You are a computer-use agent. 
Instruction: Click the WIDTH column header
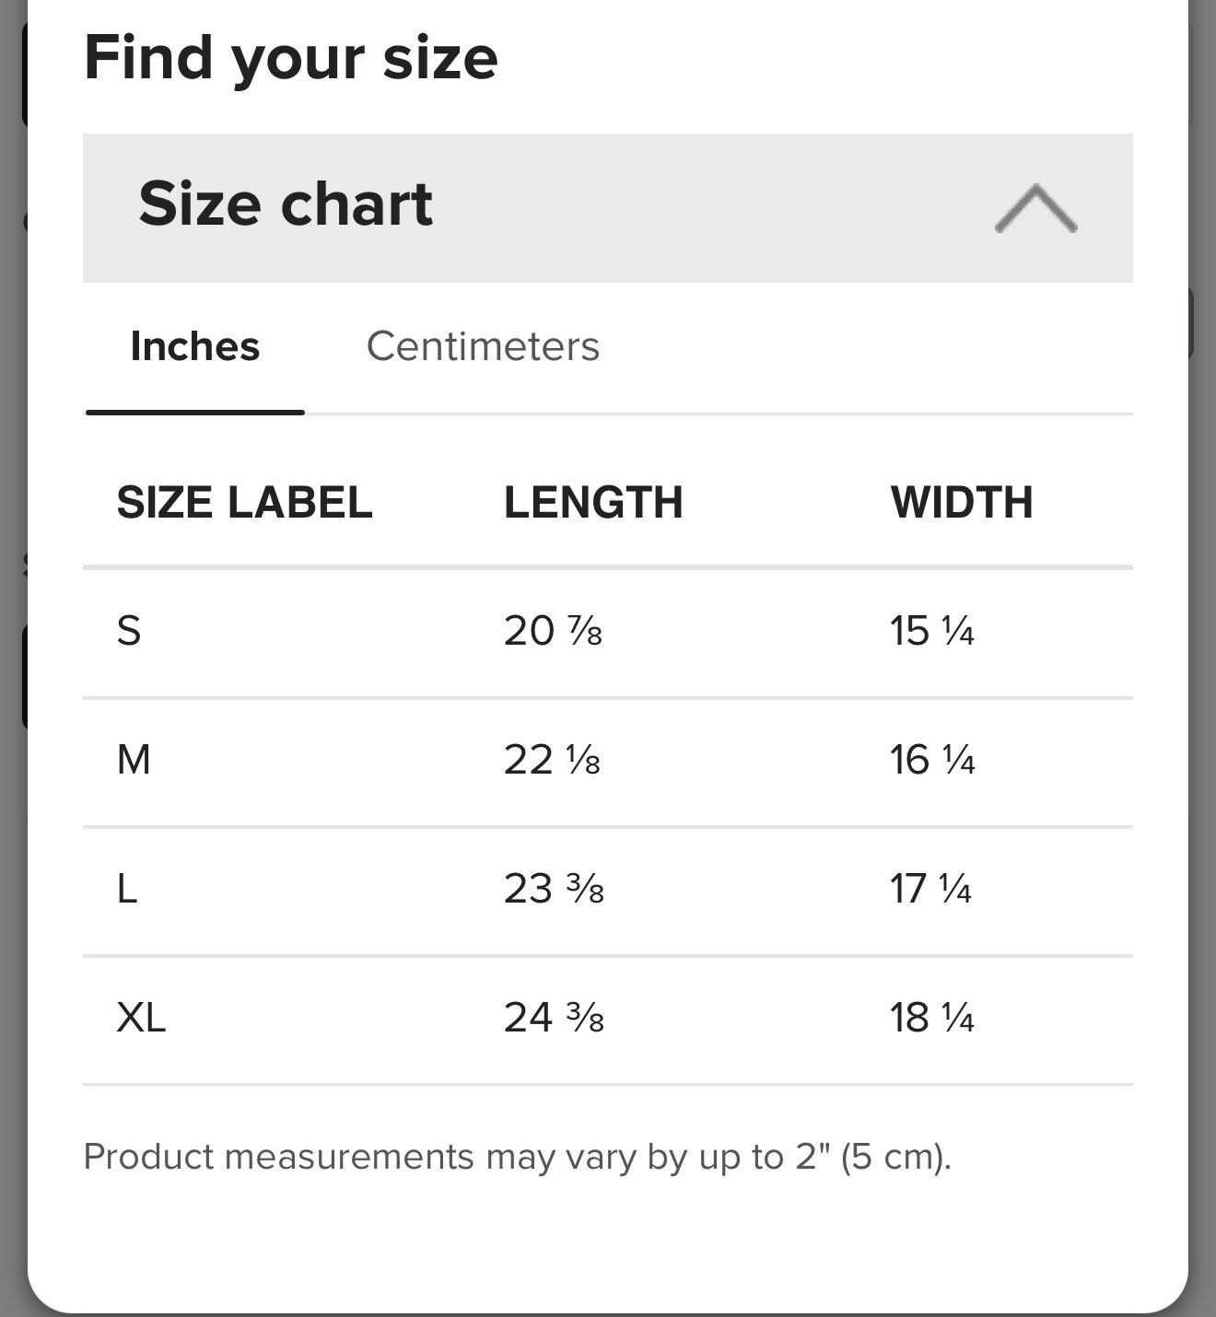(962, 503)
